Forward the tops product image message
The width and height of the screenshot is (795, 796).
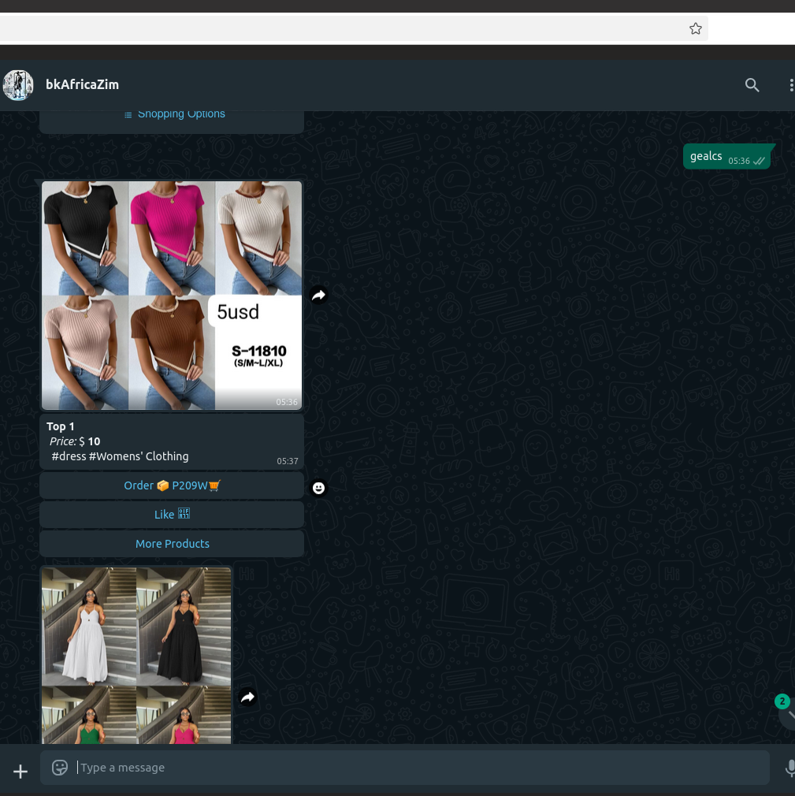tap(318, 295)
